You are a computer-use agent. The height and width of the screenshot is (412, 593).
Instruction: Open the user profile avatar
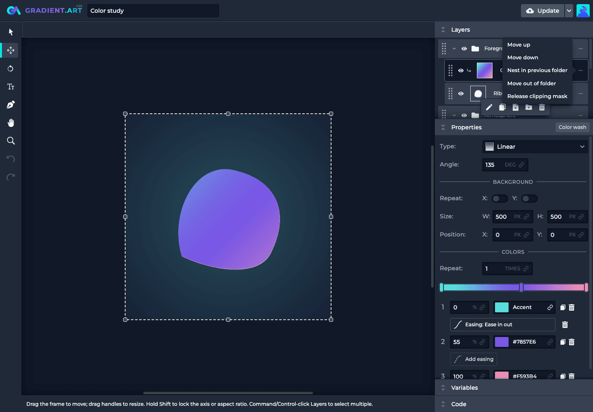click(x=583, y=11)
